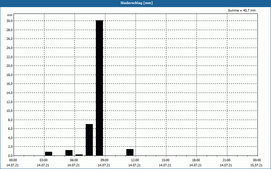Pick the '6,0' y-axis value
This screenshot has width=271, height=169.
10,129
